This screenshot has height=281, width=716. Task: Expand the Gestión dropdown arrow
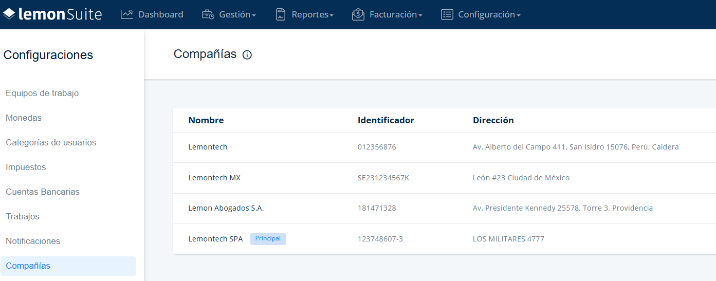[254, 15]
